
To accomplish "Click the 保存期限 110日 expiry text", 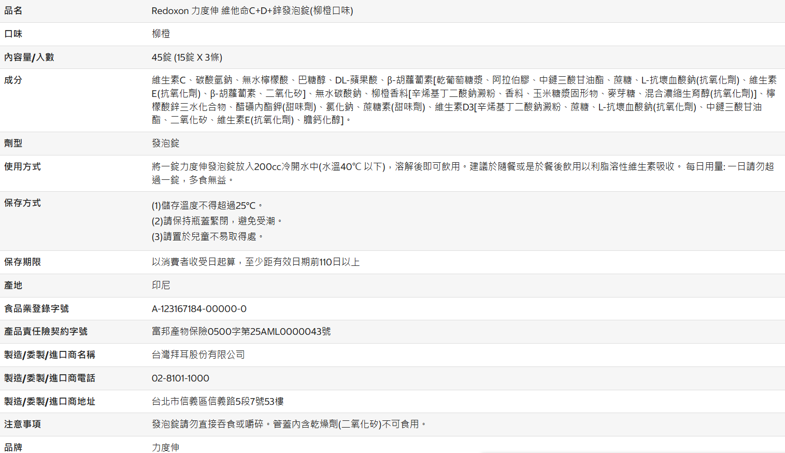I will pos(255,262).
